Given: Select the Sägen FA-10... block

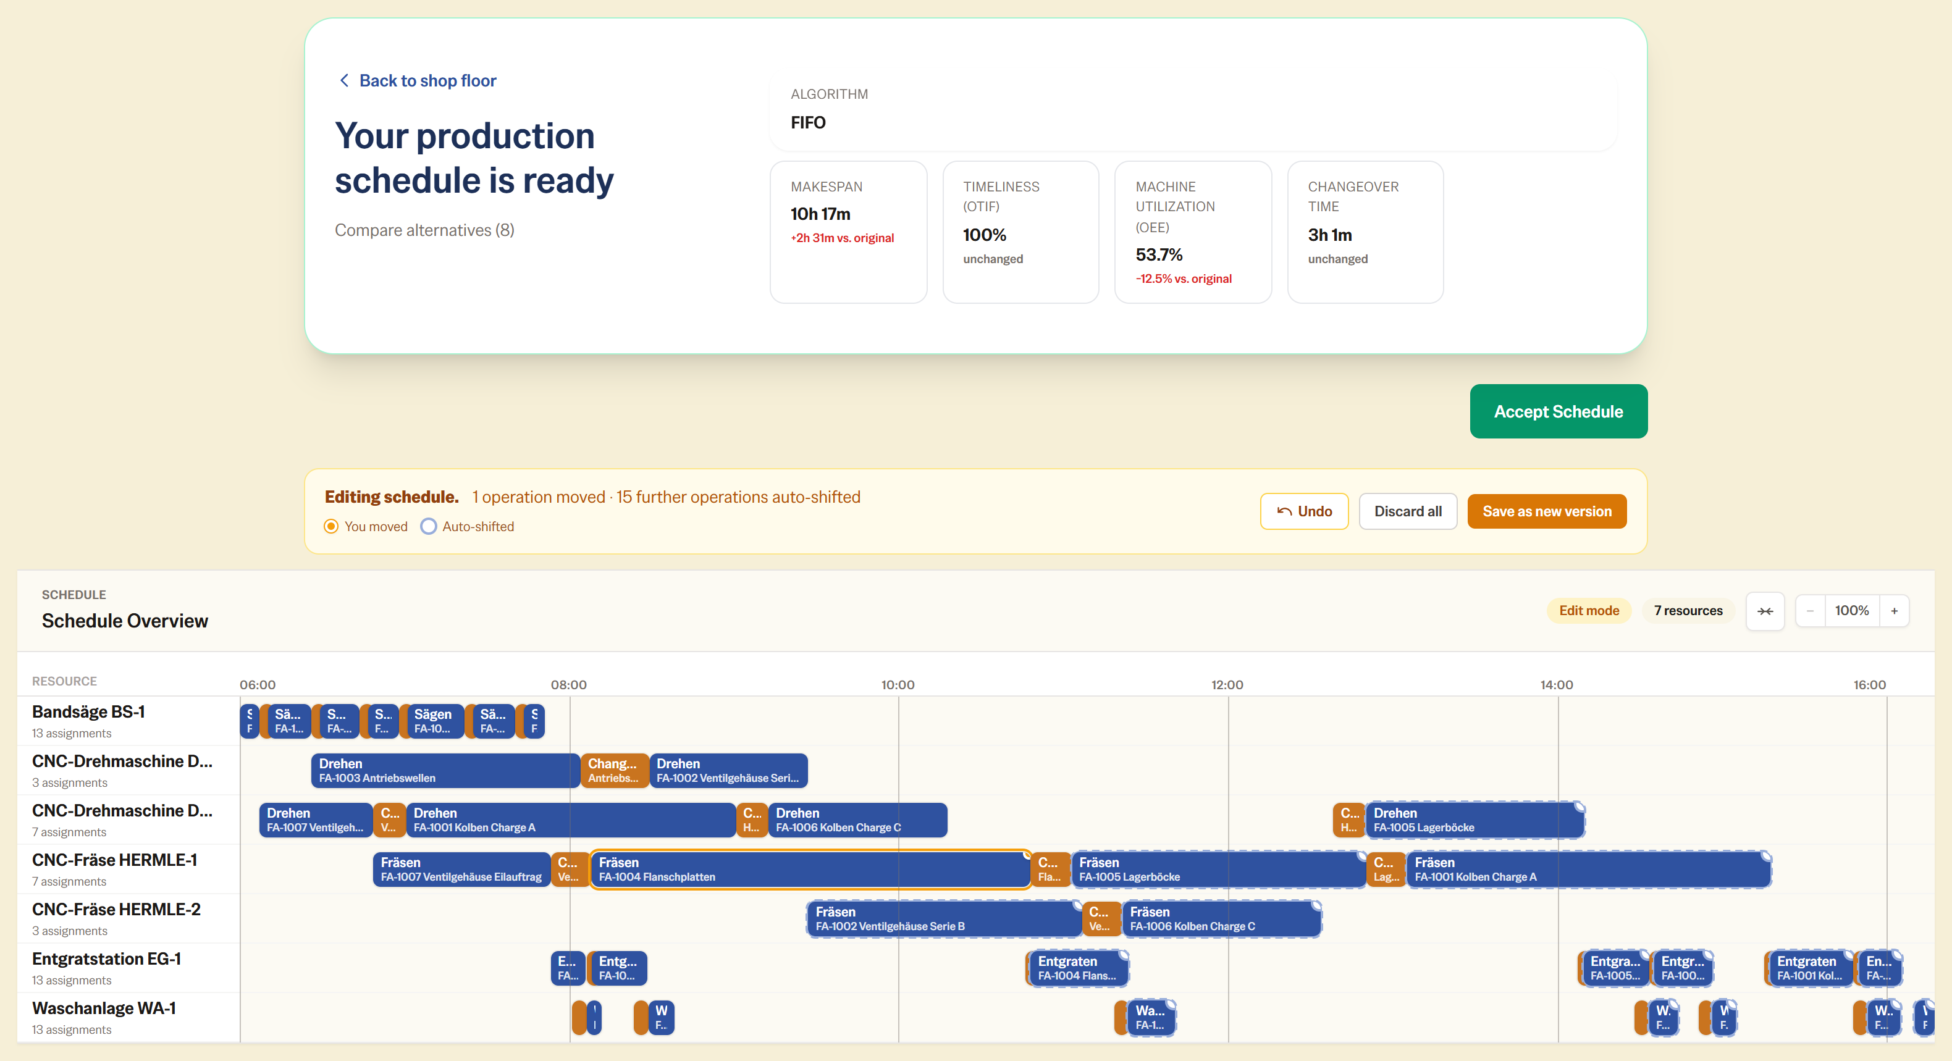Looking at the screenshot, I should point(435,721).
